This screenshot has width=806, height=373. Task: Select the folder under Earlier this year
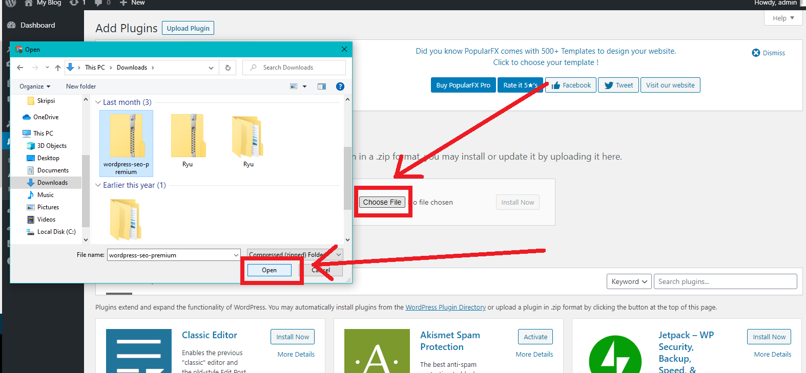[x=126, y=220]
